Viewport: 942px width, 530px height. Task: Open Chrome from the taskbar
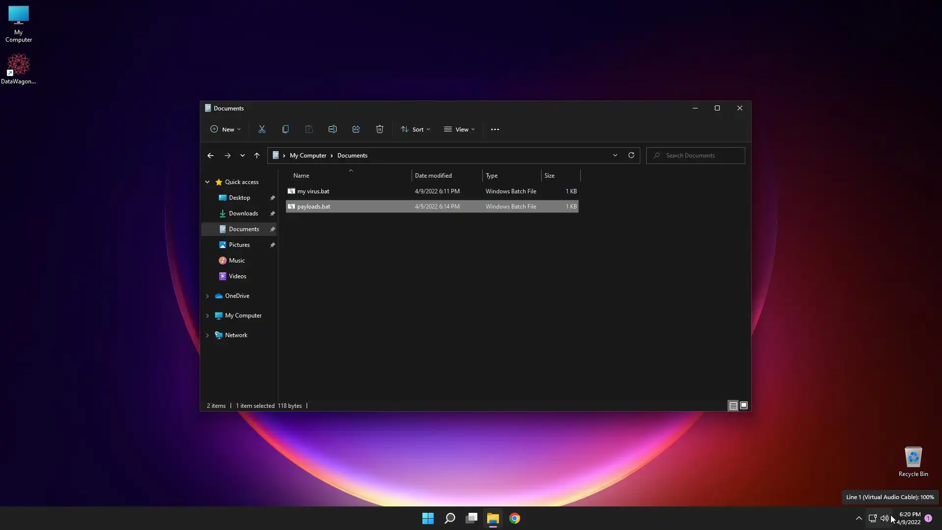point(514,518)
